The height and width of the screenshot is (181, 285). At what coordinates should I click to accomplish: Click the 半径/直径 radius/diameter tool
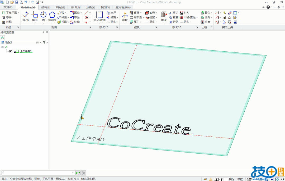188,17
